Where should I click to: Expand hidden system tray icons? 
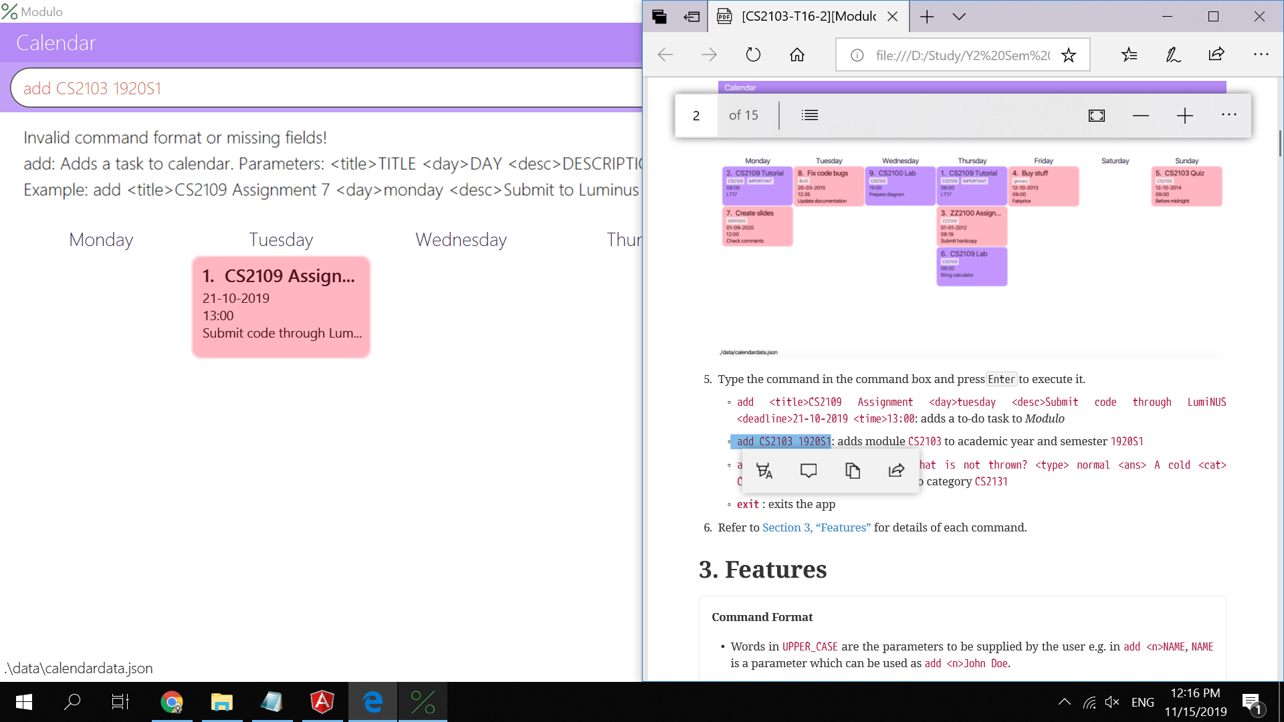pos(1065,701)
